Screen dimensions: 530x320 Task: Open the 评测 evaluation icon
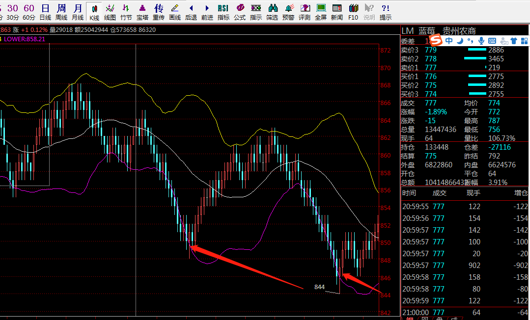point(305,12)
